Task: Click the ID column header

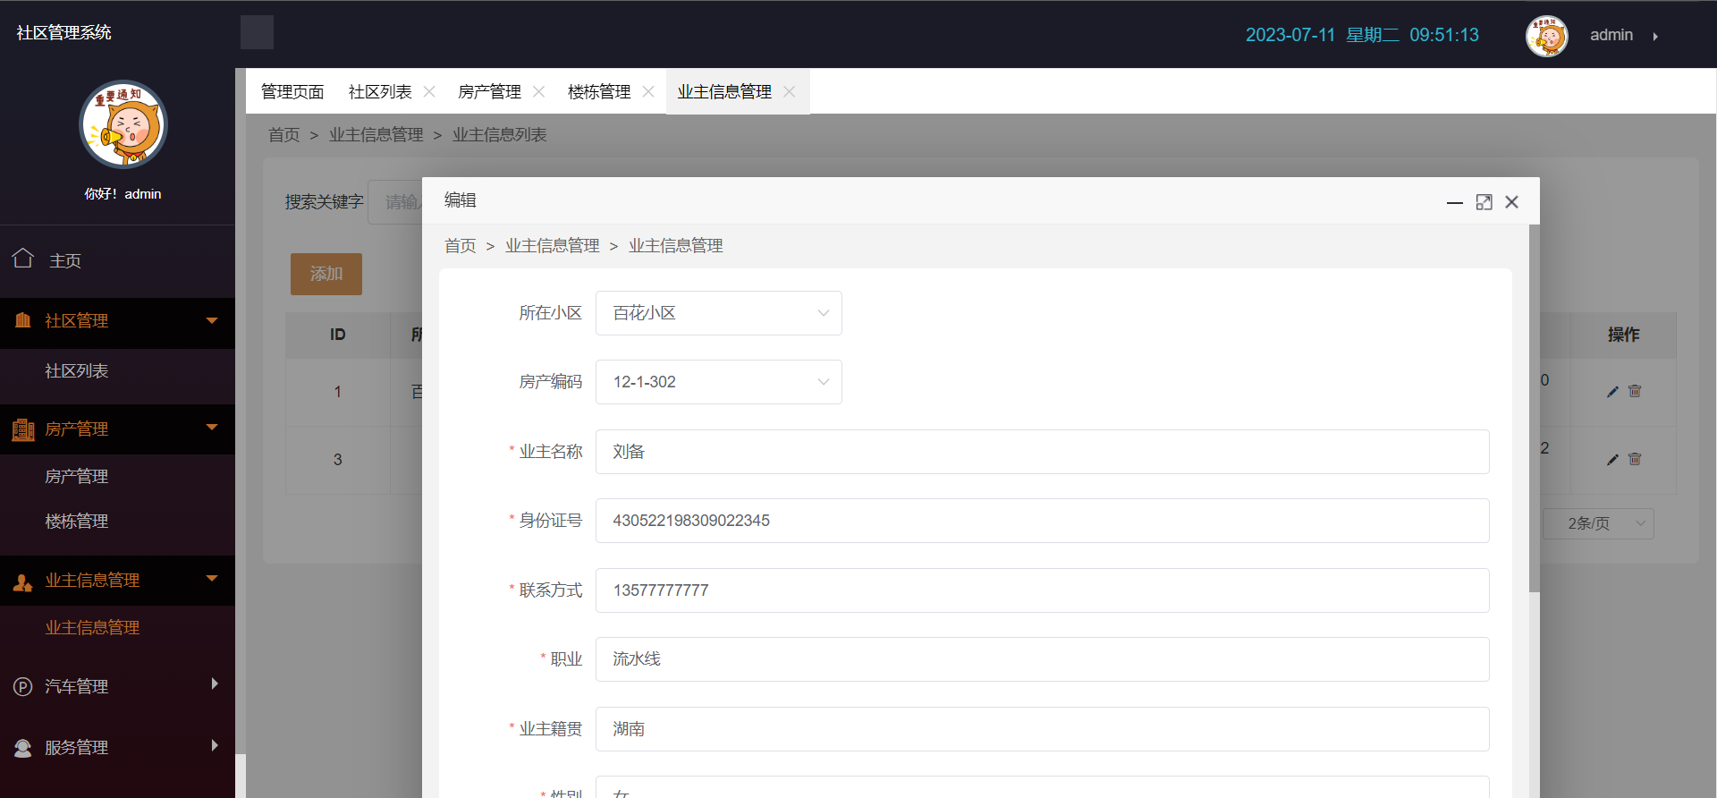Action: click(338, 335)
